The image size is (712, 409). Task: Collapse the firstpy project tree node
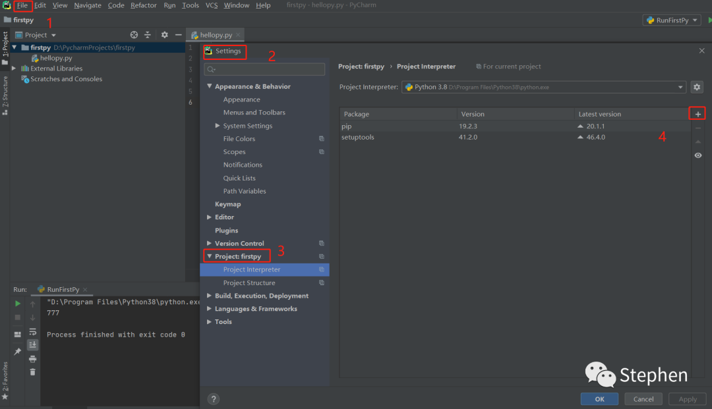pos(14,47)
